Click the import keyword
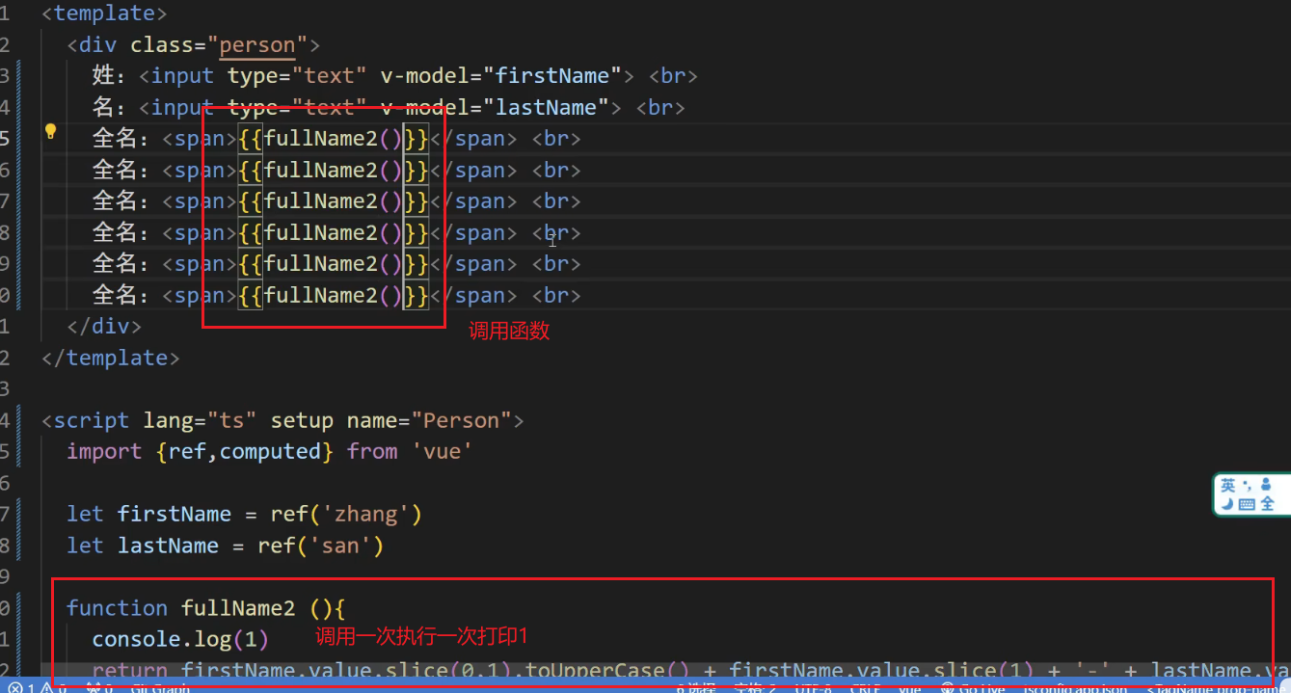 (104, 452)
